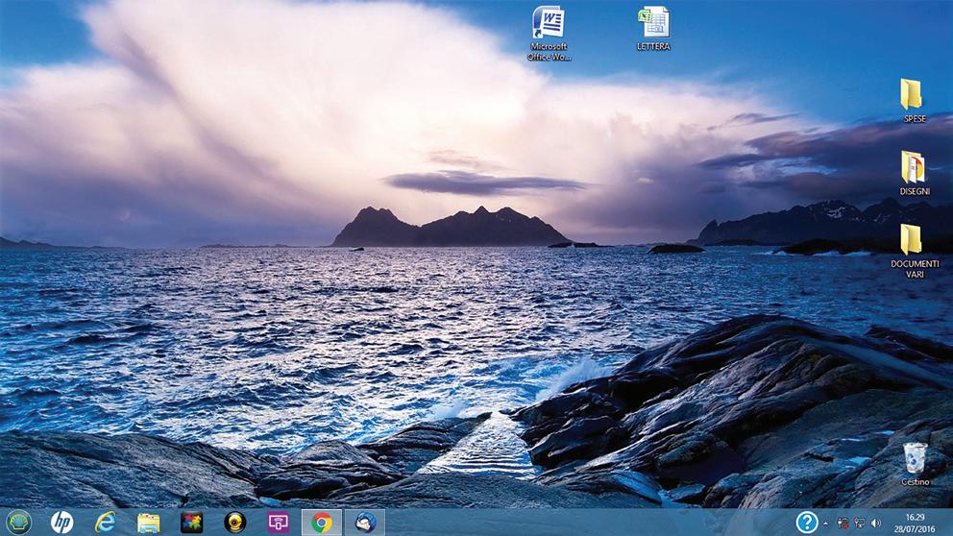
Task: Open the network status tray icon
Action: pyautogui.click(x=860, y=523)
